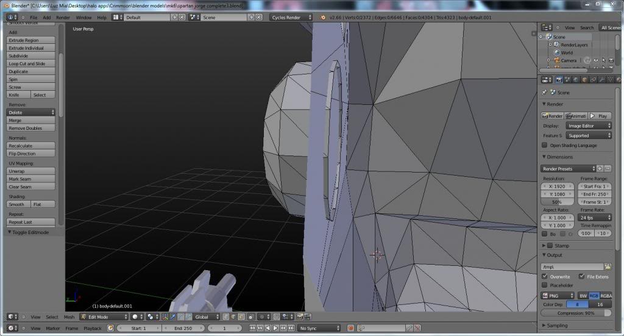624x336 pixels.
Task: Enable the Placeholder checkbox
Action: coord(544,285)
